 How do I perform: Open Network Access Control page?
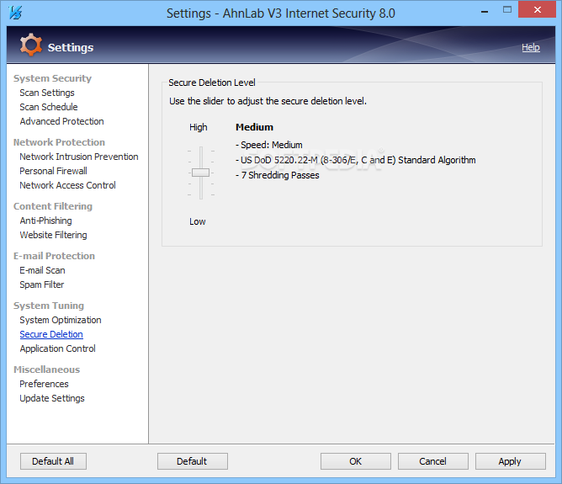[68, 185]
